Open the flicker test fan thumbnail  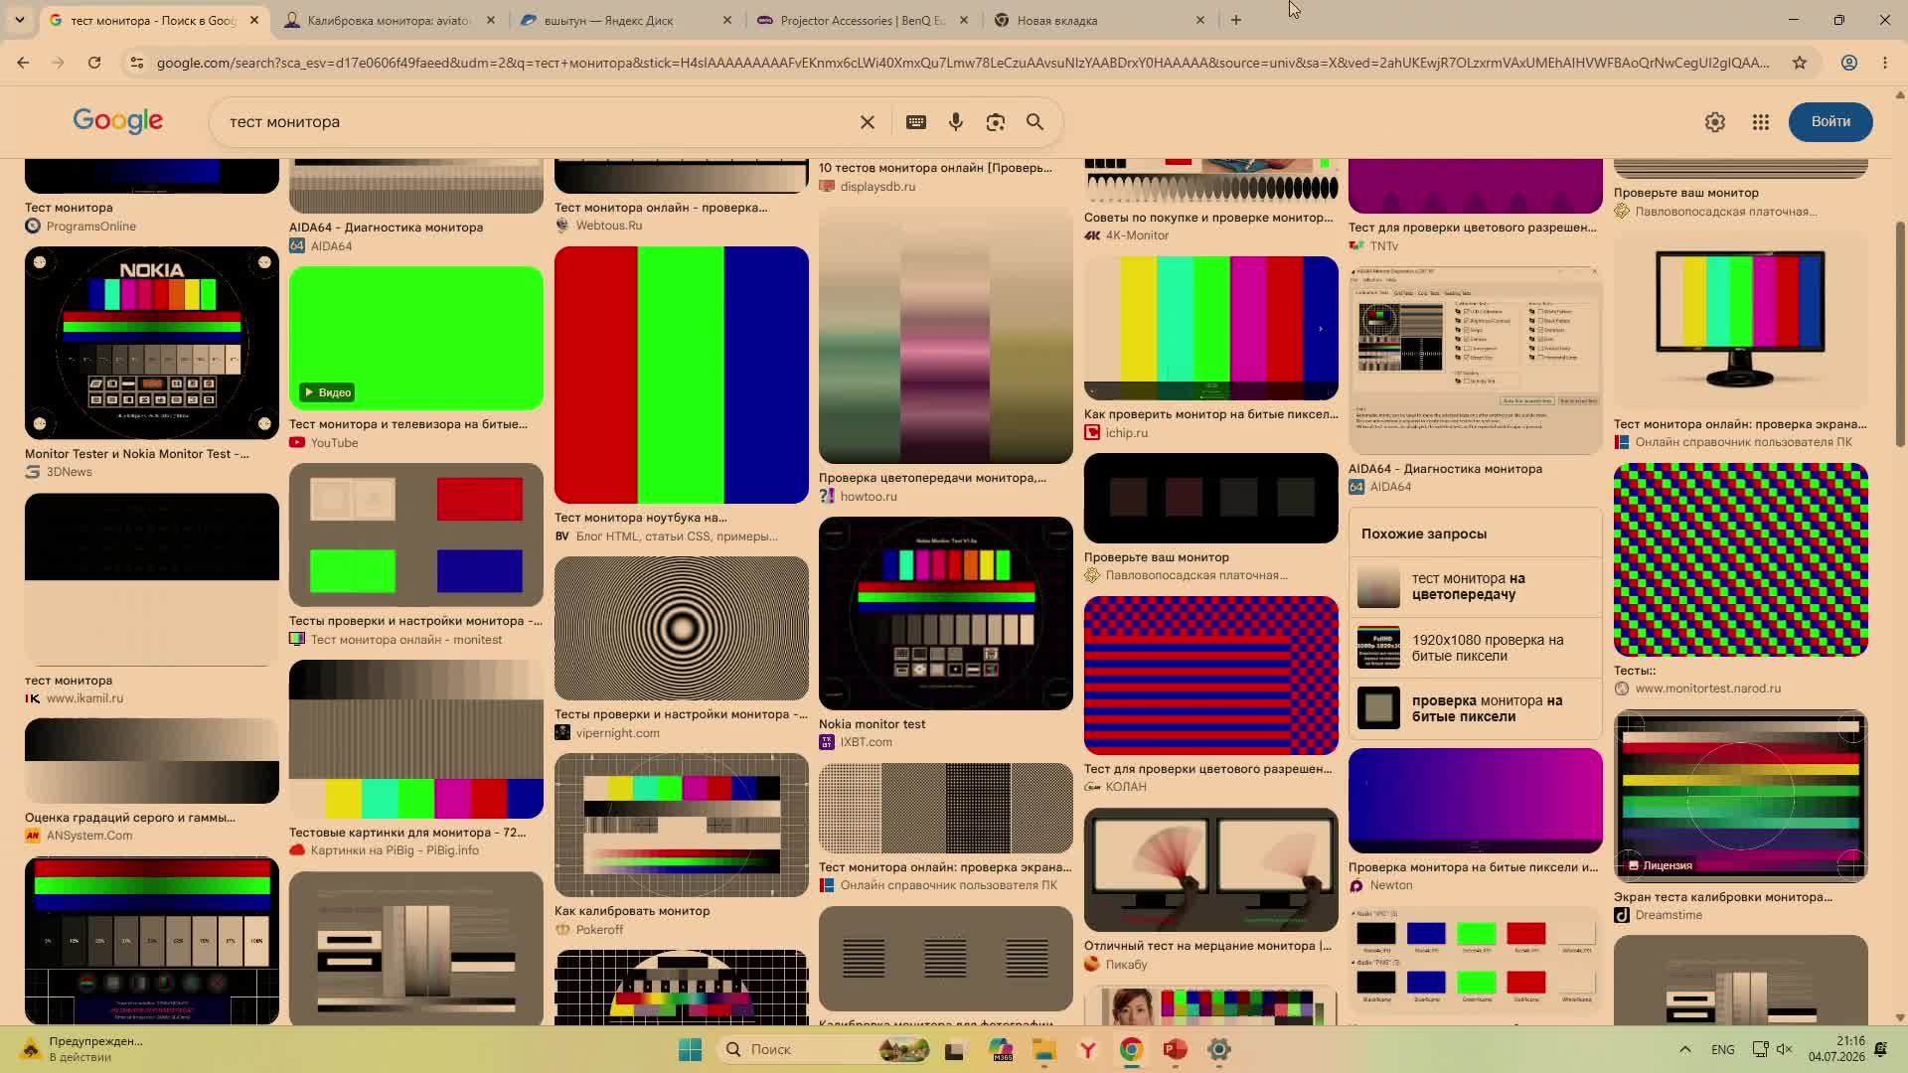pos(1210,869)
